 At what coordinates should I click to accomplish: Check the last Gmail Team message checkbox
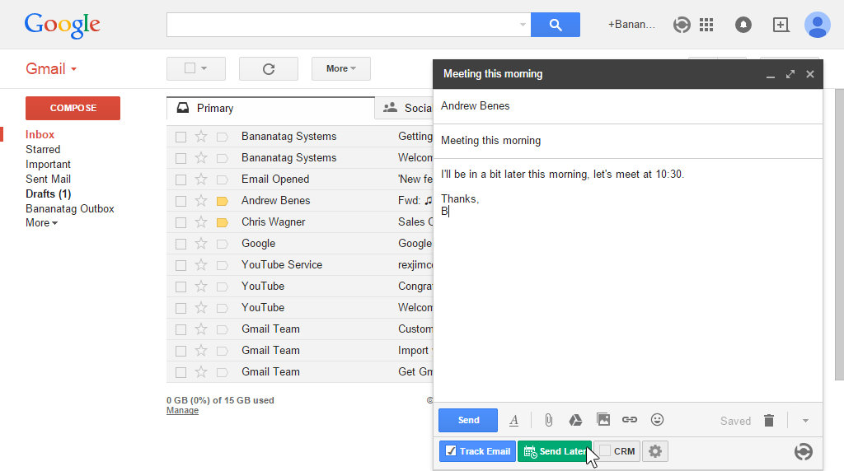point(181,373)
